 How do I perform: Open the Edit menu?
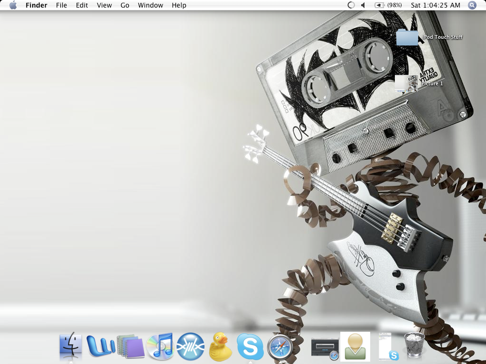pos(82,5)
